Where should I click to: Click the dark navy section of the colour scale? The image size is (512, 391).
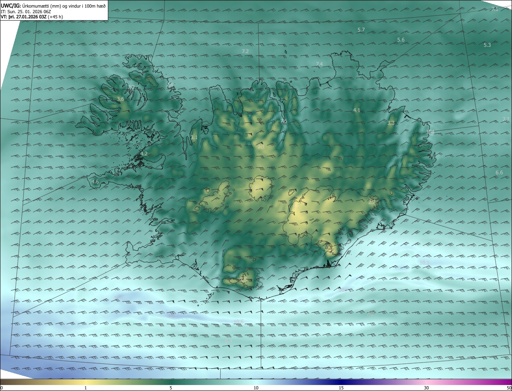[341, 382]
